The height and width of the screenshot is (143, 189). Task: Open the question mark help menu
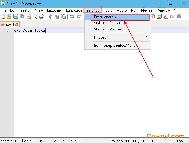(x=175, y=10)
